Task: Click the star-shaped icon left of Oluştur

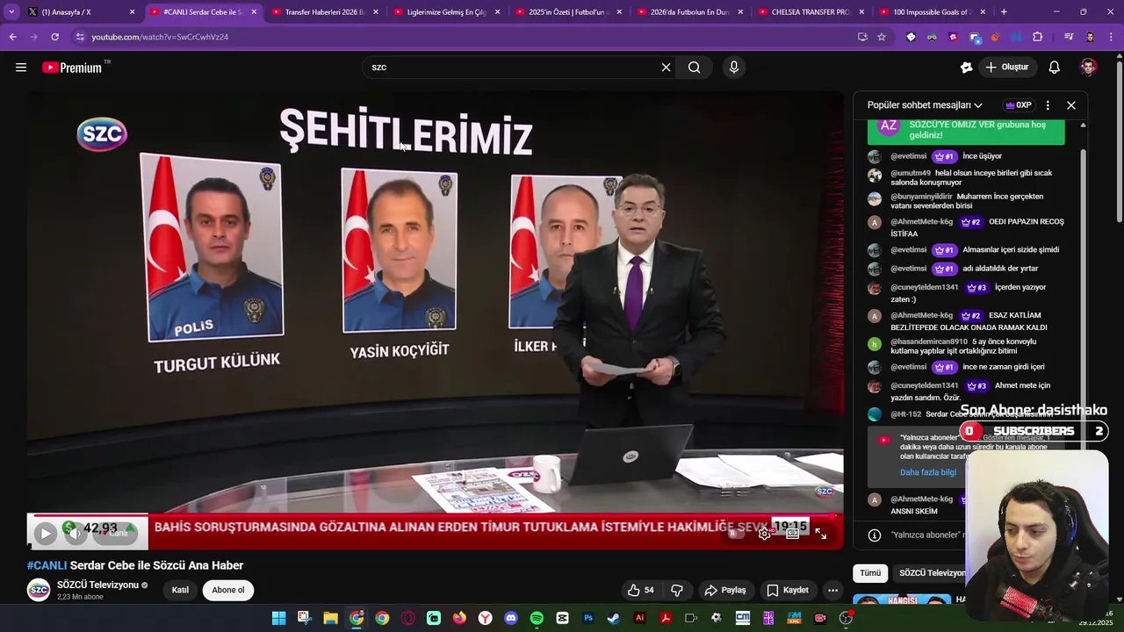Action: (x=966, y=68)
